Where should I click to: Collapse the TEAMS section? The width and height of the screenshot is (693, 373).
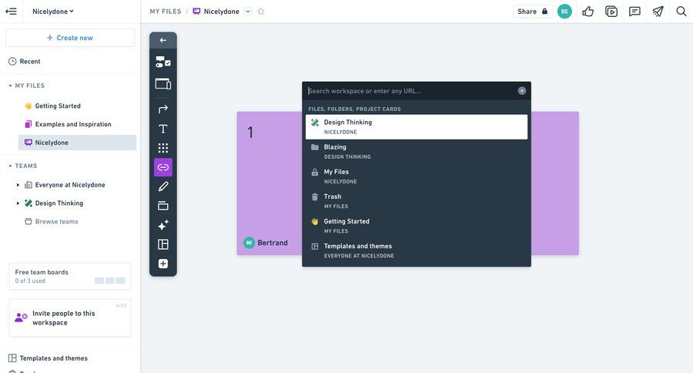pos(22,166)
